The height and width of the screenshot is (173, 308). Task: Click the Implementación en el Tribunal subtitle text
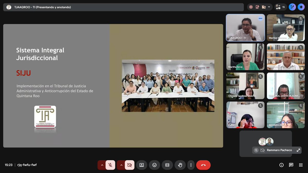click(x=55, y=91)
